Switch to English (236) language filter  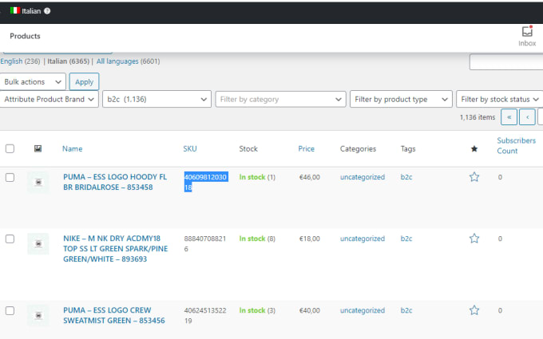pyautogui.click(x=20, y=61)
